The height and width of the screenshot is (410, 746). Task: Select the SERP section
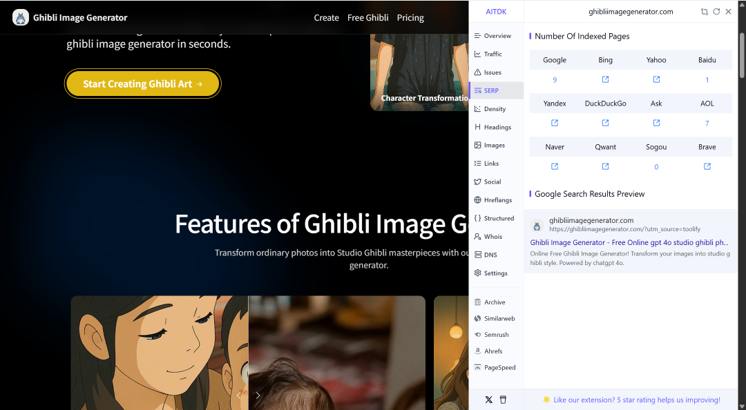click(x=496, y=90)
